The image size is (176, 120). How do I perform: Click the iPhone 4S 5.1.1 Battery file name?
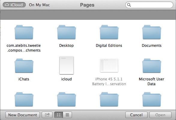pyautogui.click(x=109, y=82)
